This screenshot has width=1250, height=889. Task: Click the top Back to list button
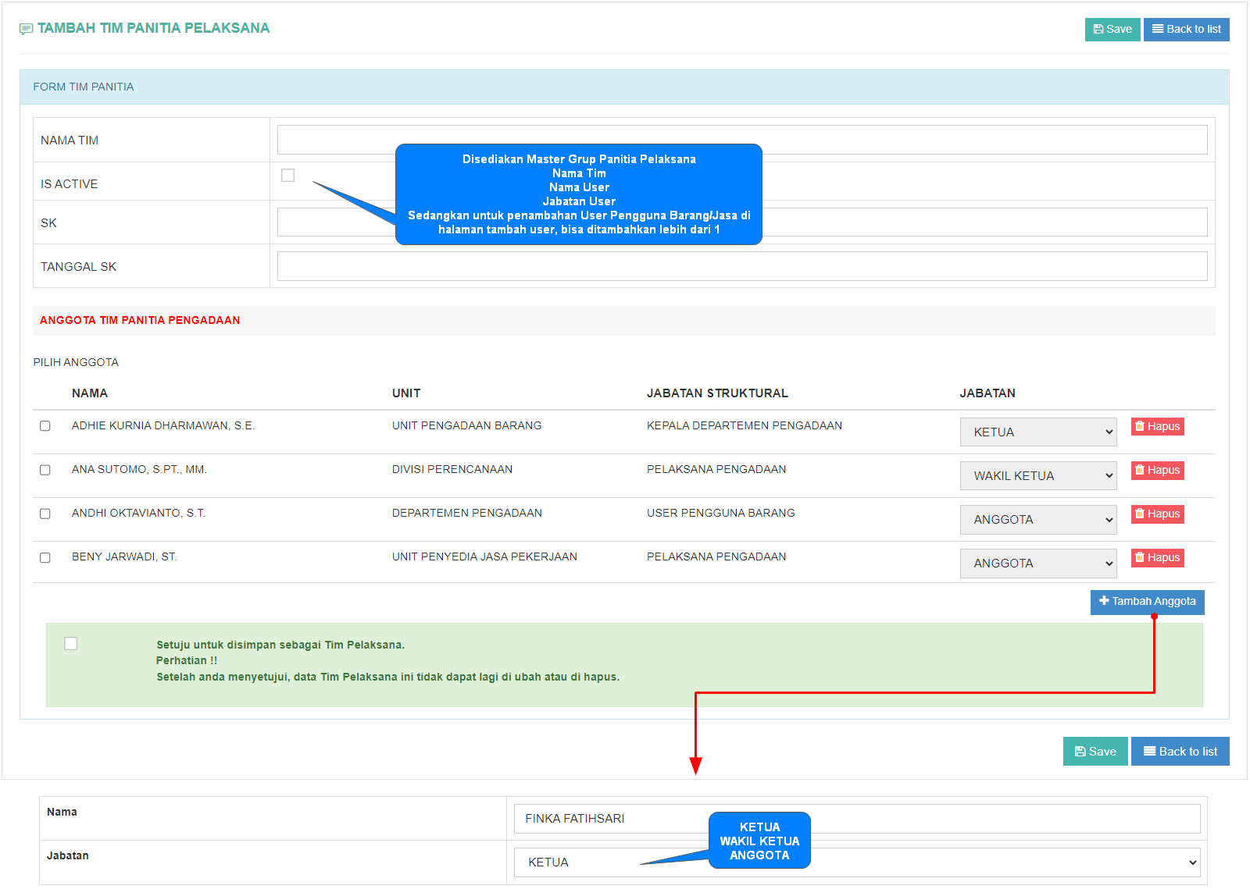pyautogui.click(x=1186, y=30)
